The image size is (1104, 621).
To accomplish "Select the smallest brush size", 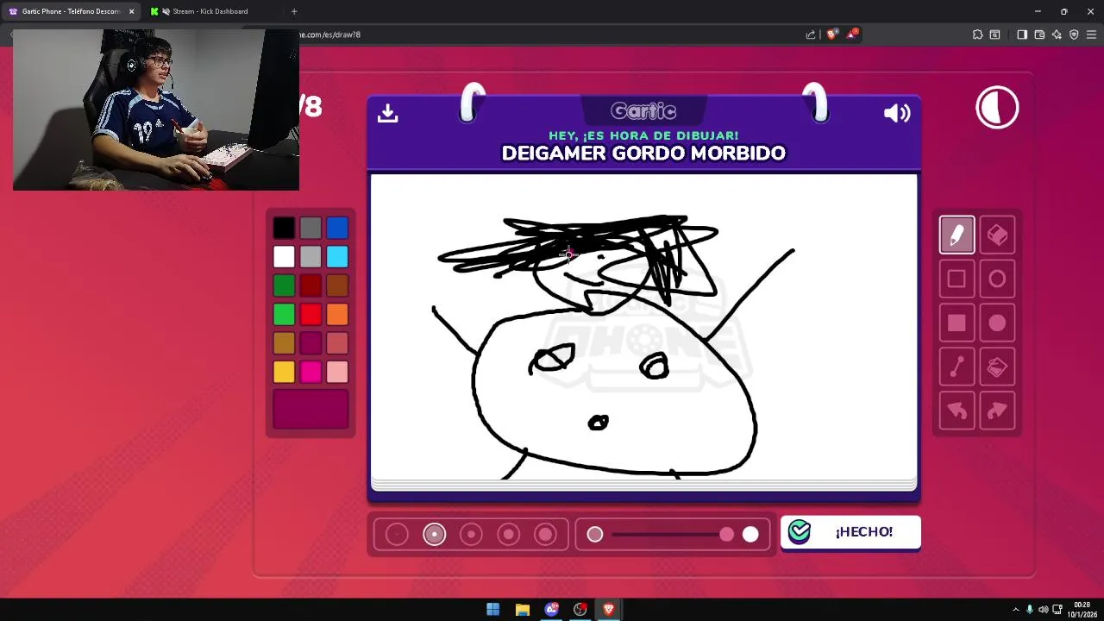I will (x=397, y=535).
